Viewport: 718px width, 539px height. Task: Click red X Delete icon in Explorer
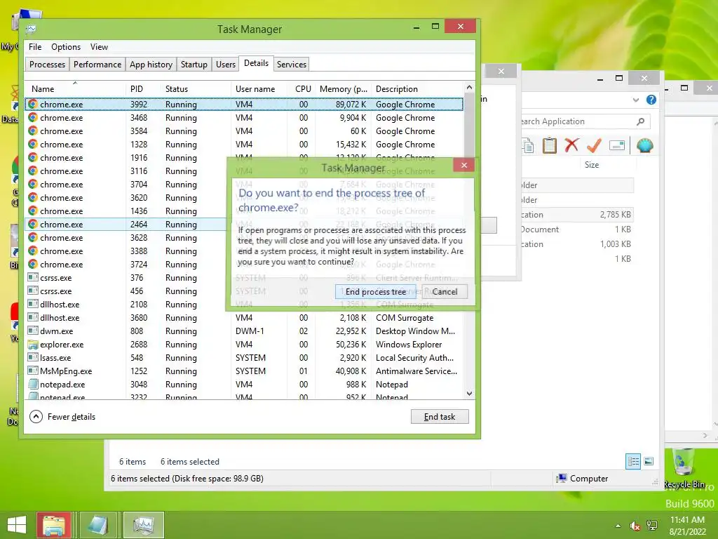click(x=571, y=145)
